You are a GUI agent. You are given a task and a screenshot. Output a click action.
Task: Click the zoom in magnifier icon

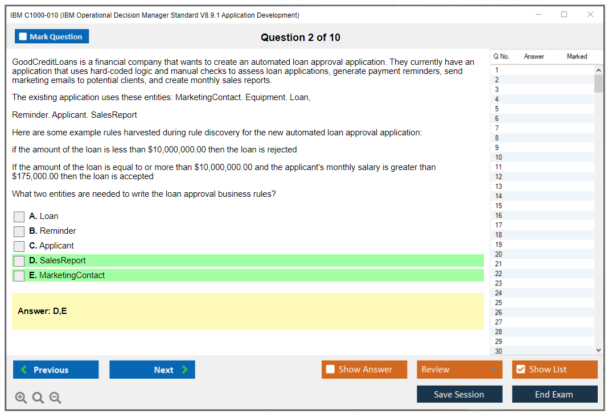point(20,398)
